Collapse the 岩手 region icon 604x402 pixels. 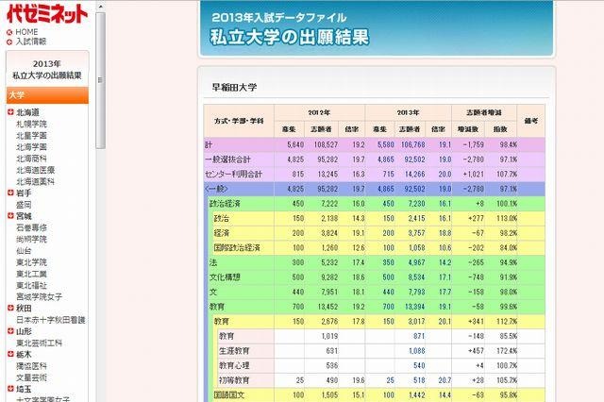[10, 193]
